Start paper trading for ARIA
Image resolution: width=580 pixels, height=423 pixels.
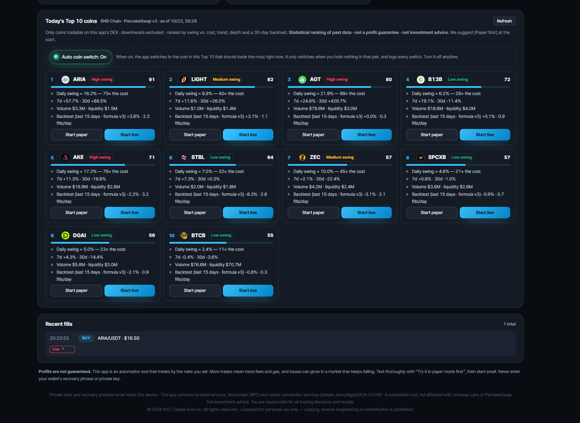click(x=77, y=135)
